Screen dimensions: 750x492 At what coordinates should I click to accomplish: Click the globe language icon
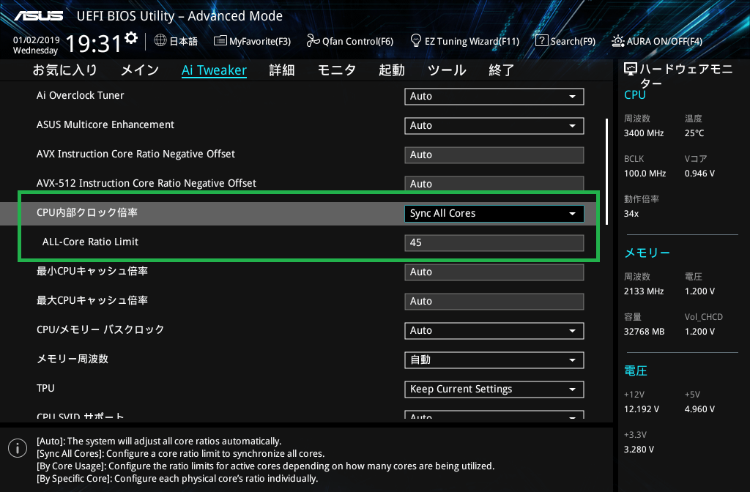160,41
